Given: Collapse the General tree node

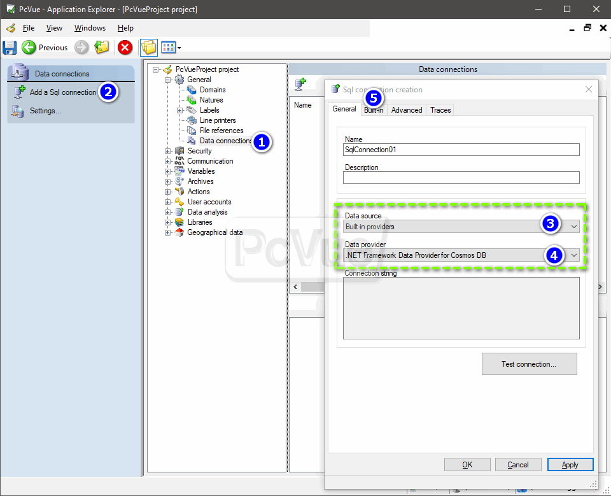Looking at the screenshot, I should tap(168, 80).
